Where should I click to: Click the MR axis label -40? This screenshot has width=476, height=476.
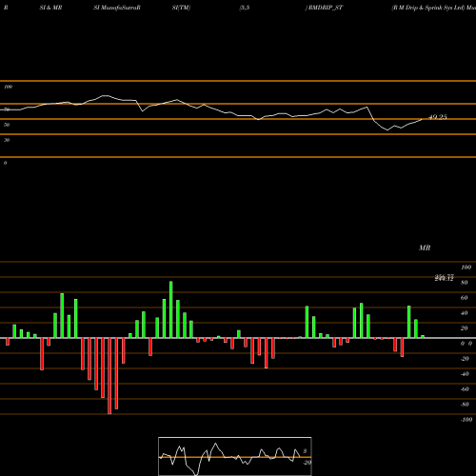465,374
